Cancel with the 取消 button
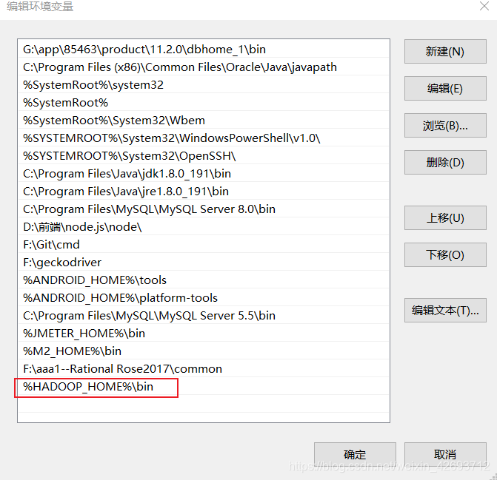The width and height of the screenshot is (497, 480). click(445, 454)
